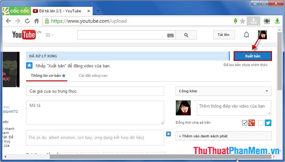Bookmark this page with the star icon

(243, 21)
